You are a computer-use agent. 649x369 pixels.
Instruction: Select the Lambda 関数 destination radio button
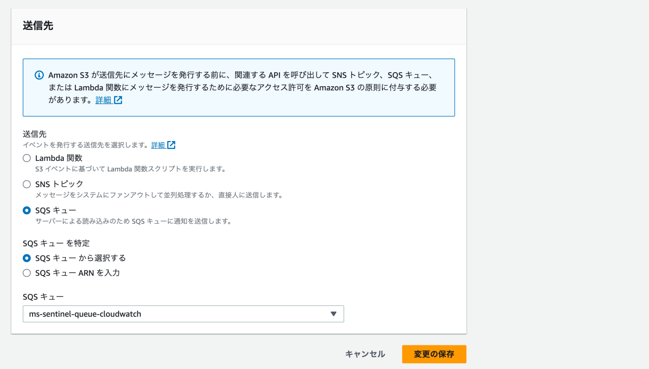coord(27,158)
